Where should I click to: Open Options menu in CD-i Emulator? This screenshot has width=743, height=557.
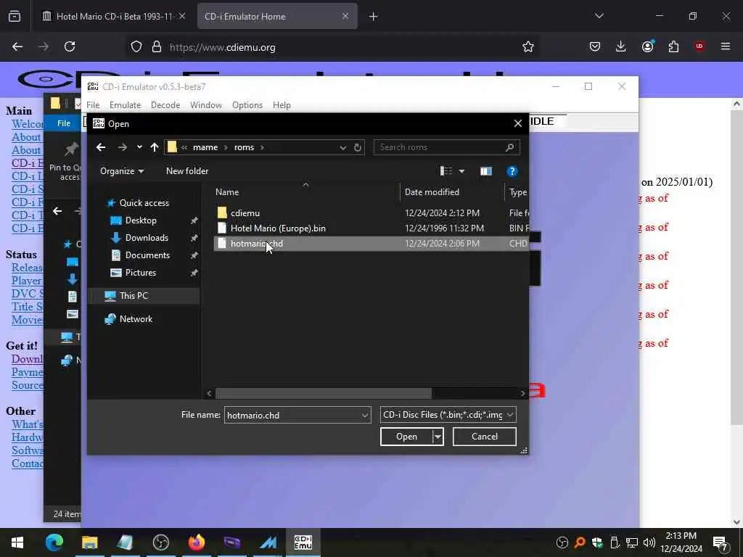click(x=247, y=105)
